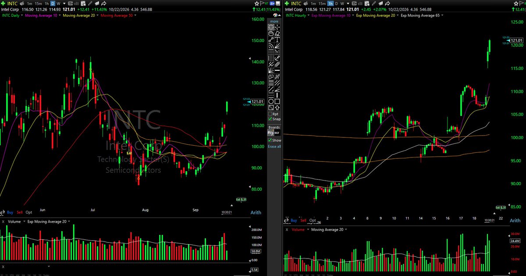Click green plus icon on left chart

click(3, 3)
